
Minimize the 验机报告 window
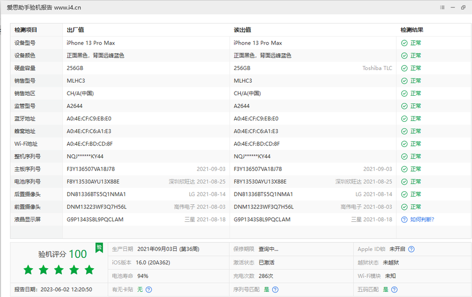[453, 7]
